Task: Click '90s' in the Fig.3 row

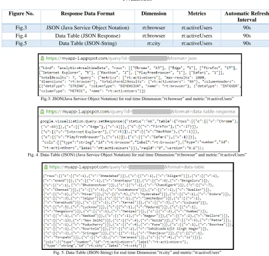Action: pos(247,28)
